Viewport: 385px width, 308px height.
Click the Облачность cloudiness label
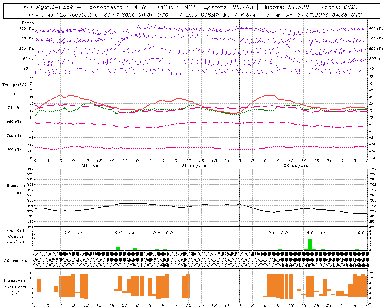click(15, 261)
